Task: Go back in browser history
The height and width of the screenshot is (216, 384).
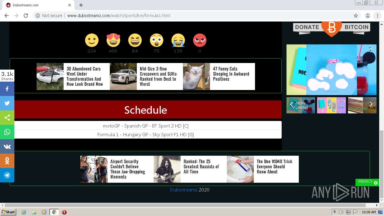Action: 7,16
